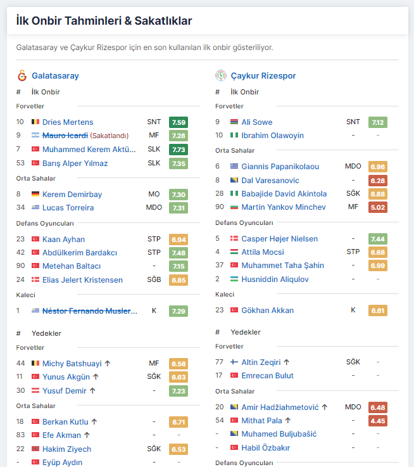Viewport: 414px width, 467px height.
Task: Click the Argentine flag beside Mauro Icardi
Action: [x=35, y=135]
